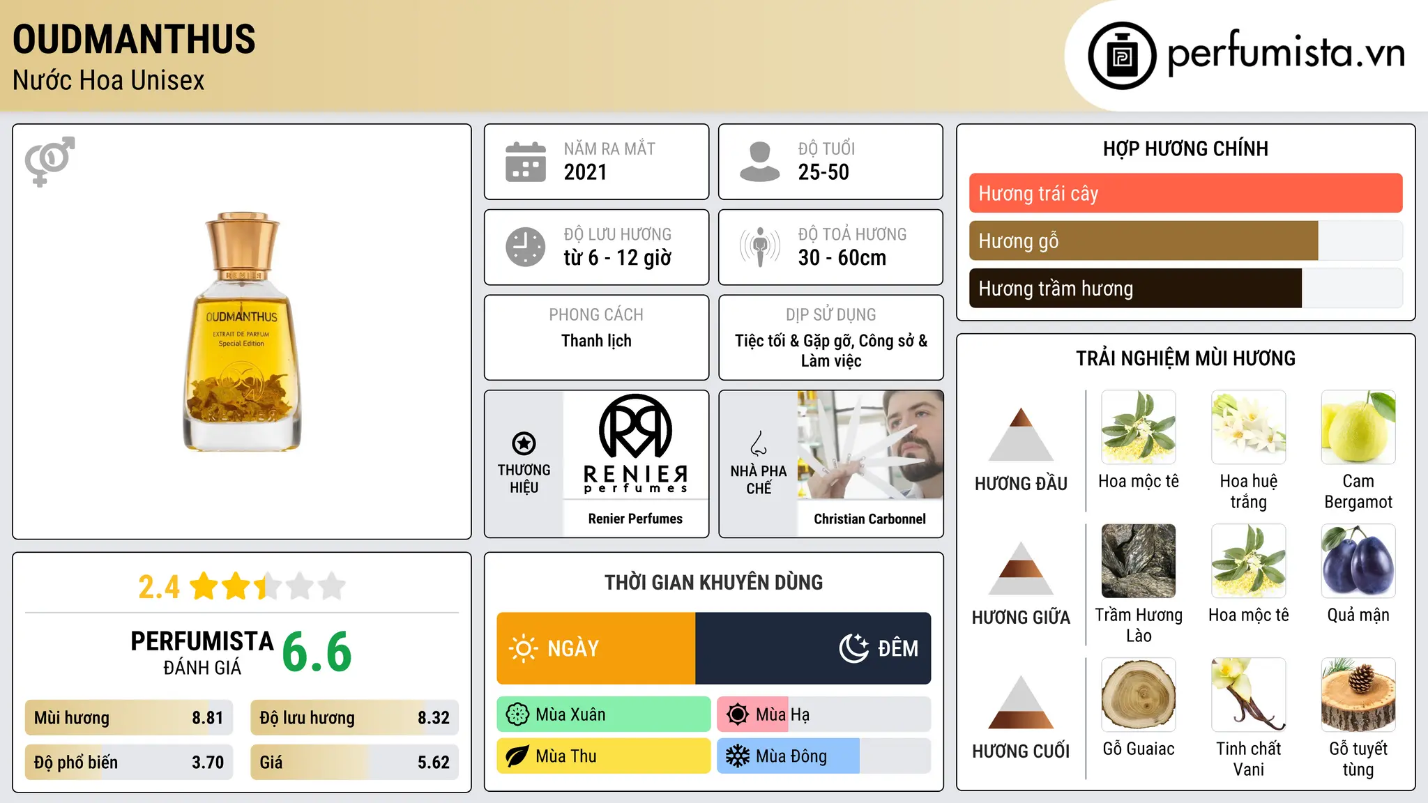Screen dimensions: 1428x803
Task: Click the launch year 2021
Action: click(586, 172)
